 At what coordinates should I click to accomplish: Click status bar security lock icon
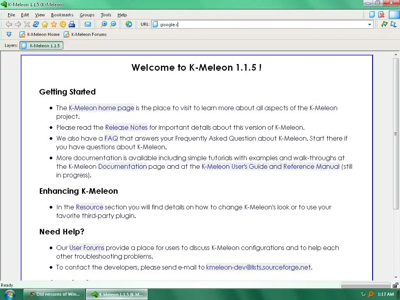[x=395, y=285]
